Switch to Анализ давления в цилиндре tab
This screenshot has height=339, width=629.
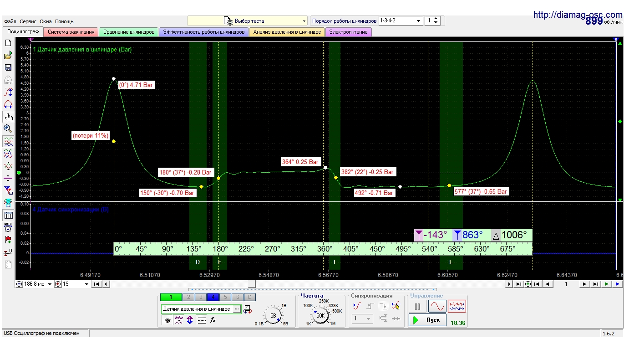[x=287, y=32]
